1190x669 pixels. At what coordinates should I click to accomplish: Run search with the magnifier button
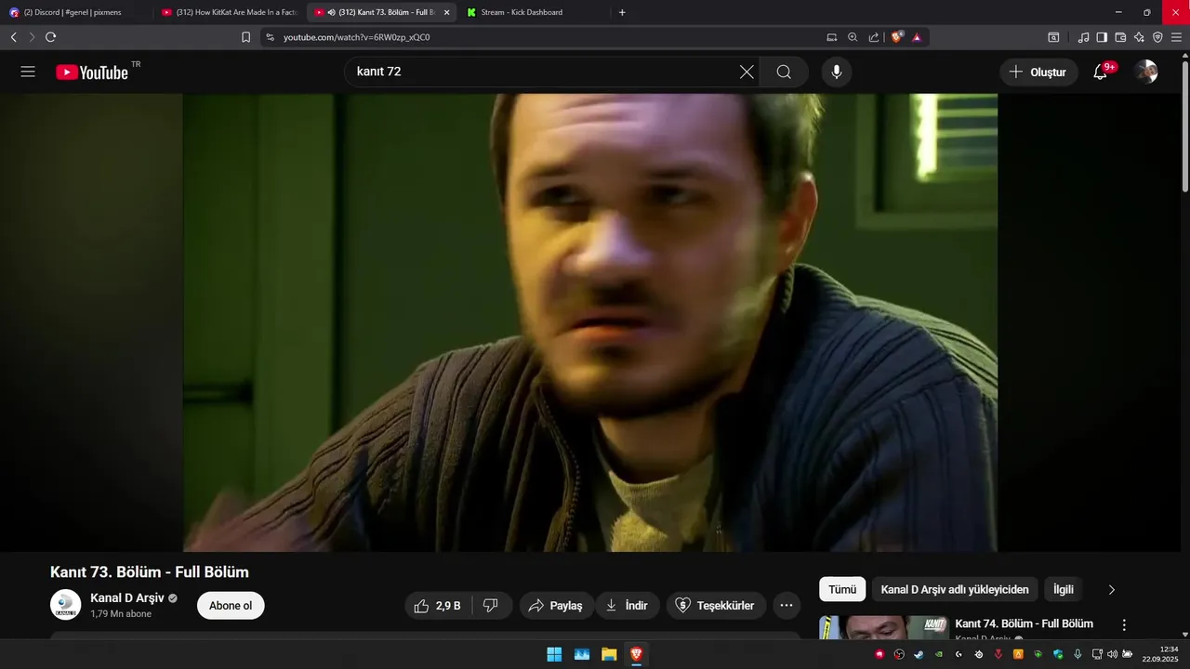[x=784, y=72]
